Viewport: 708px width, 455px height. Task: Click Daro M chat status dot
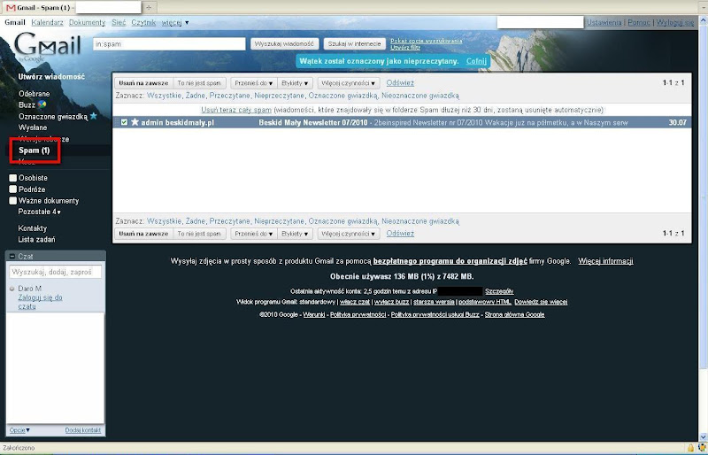12,289
